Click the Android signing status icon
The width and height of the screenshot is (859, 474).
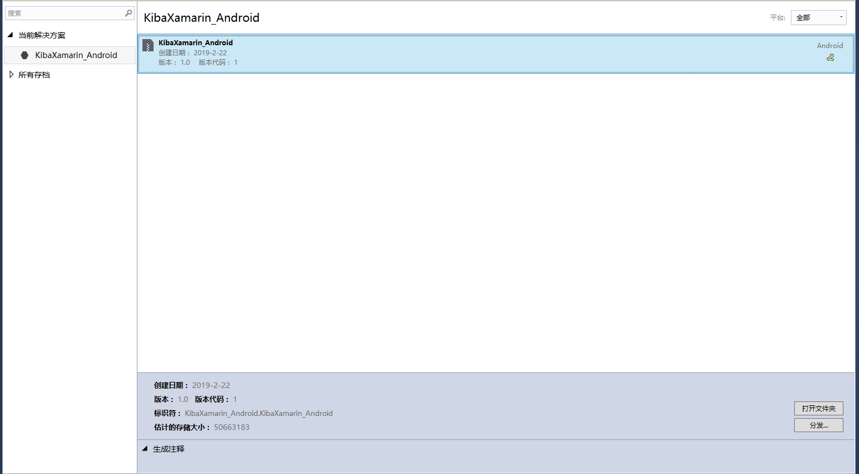pos(831,57)
